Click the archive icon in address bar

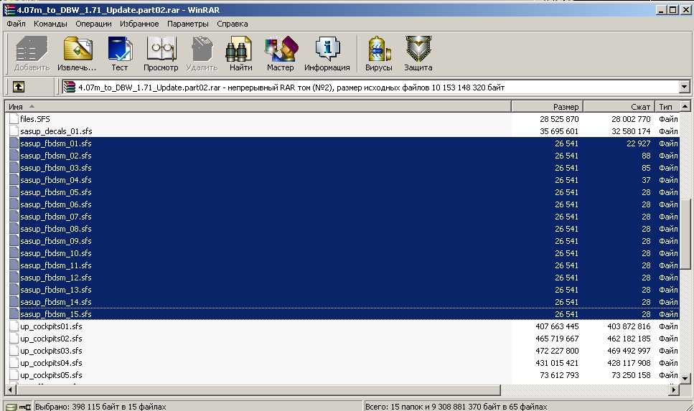tap(69, 88)
